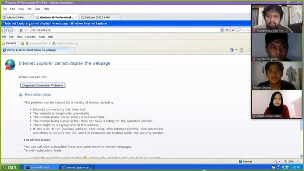Open Internet Explorer Edit menu
Image resolution: width=304 pixels, height=171 pixels.
(x=11, y=37)
